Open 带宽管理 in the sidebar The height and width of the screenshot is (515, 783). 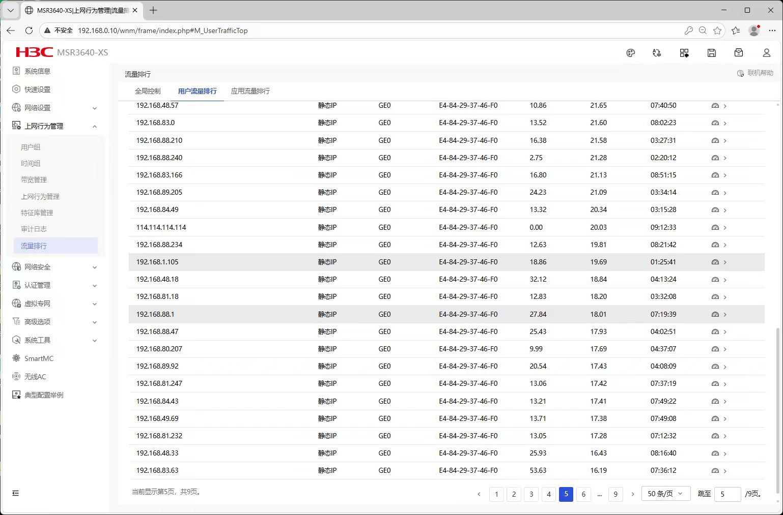pos(34,180)
